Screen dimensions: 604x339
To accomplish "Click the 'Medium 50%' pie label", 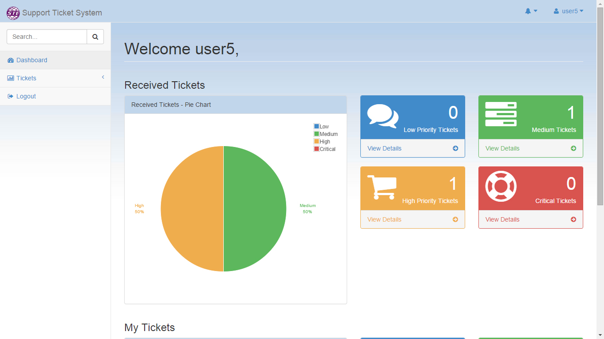I will click(308, 209).
